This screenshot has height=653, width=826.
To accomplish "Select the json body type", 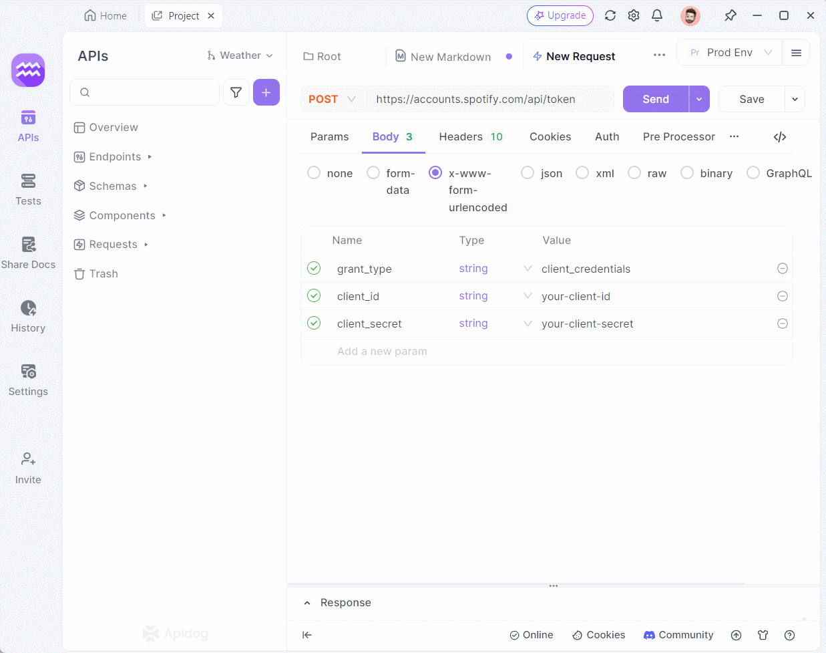I will pyautogui.click(x=528, y=172).
